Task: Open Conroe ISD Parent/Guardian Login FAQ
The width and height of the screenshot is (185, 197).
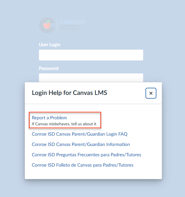Action: 80,134
